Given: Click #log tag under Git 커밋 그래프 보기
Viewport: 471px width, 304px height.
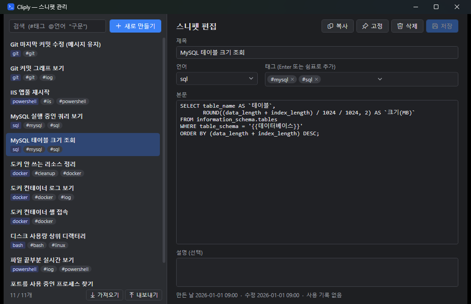Looking at the screenshot, I should pos(48,77).
